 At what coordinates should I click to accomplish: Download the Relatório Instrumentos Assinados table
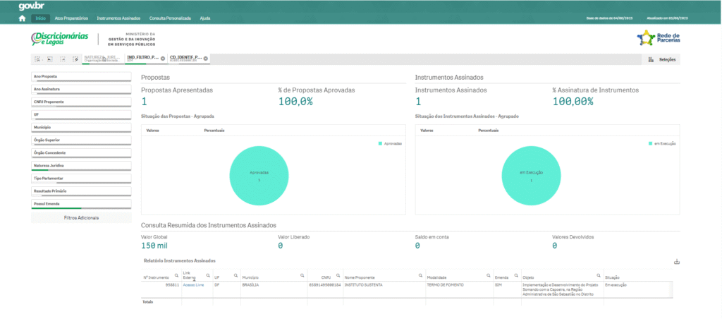click(x=676, y=261)
